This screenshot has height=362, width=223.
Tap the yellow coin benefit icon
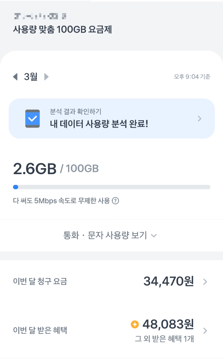(x=135, y=324)
